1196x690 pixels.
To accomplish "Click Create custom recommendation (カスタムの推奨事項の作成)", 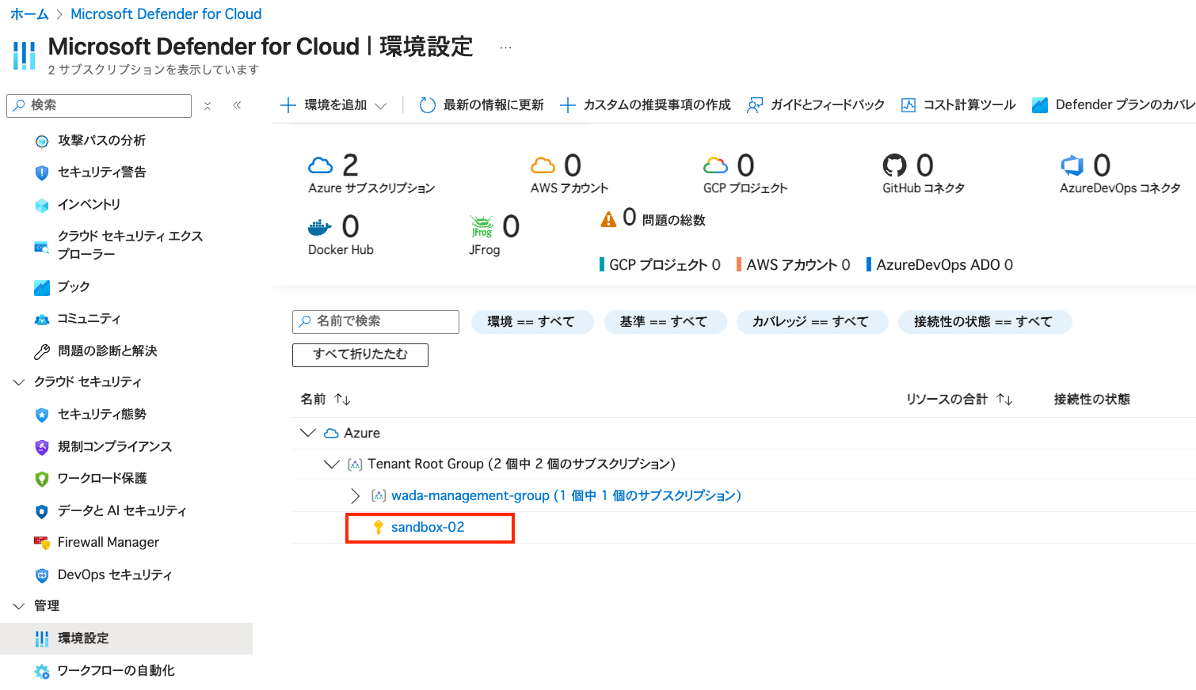I will click(x=645, y=105).
